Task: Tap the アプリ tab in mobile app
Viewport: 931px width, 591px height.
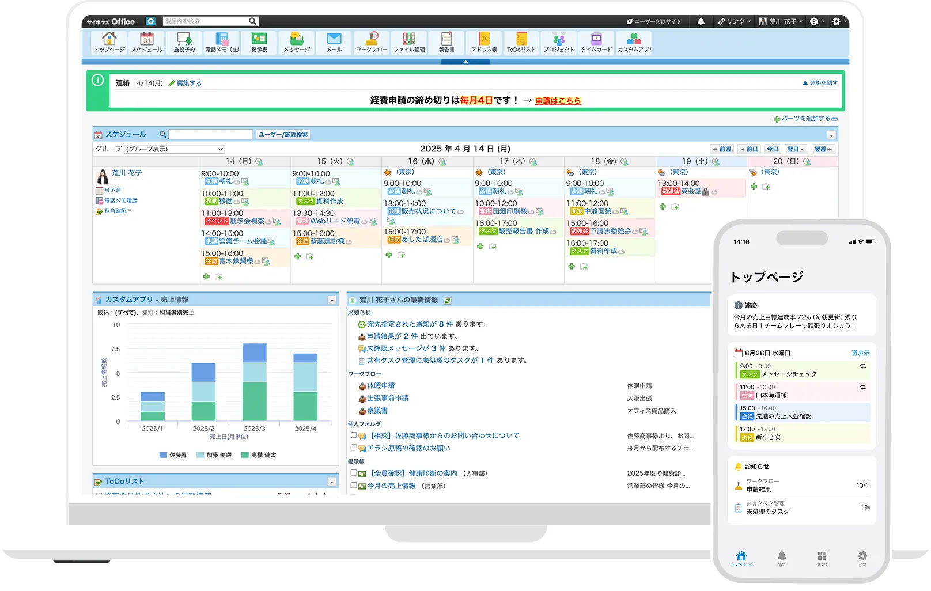Action: 822,558
